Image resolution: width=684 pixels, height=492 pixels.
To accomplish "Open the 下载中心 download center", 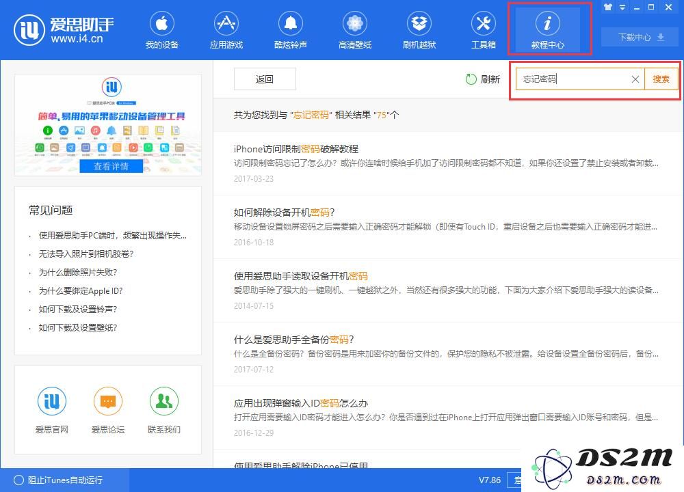I will (641, 37).
